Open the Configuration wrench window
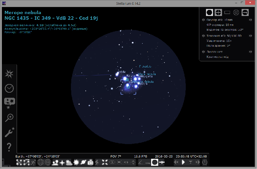The width and height of the screenshot is (257, 169). click(x=9, y=132)
